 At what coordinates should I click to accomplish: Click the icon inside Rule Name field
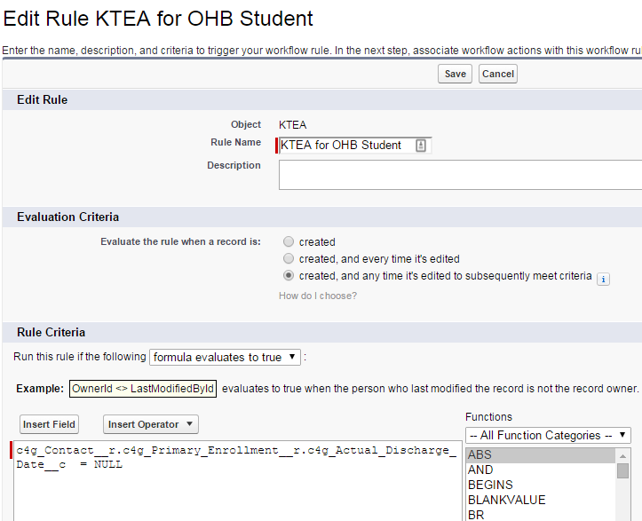pyautogui.click(x=421, y=146)
